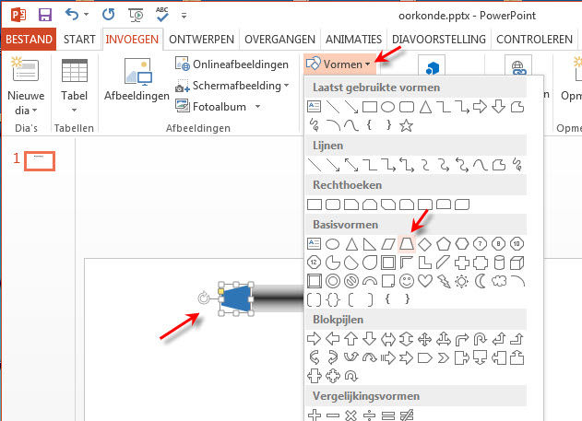Insert Onlineafbeeldingen
This screenshot has height=421, width=582.
click(x=232, y=64)
